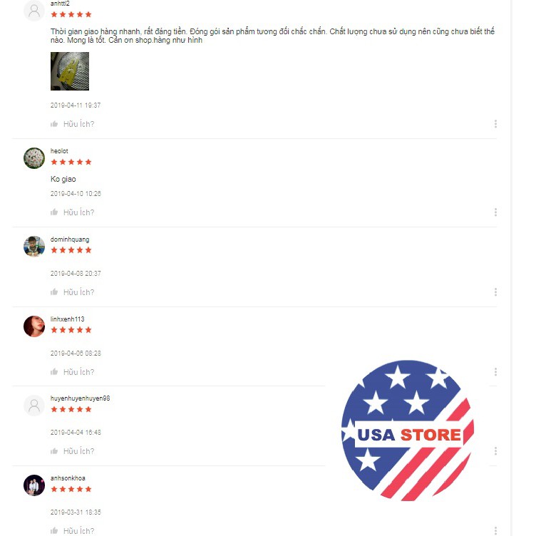Click thumbs-up under dominhquang's review
This screenshot has height=536, width=536.
pyautogui.click(x=54, y=292)
